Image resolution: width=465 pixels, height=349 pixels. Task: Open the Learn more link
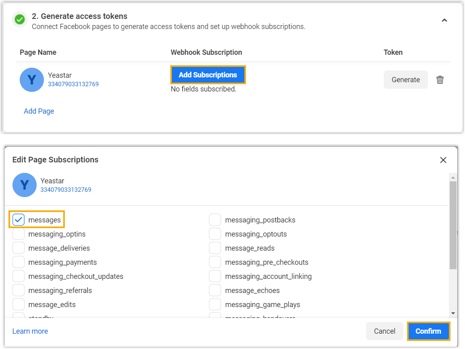pyautogui.click(x=30, y=331)
